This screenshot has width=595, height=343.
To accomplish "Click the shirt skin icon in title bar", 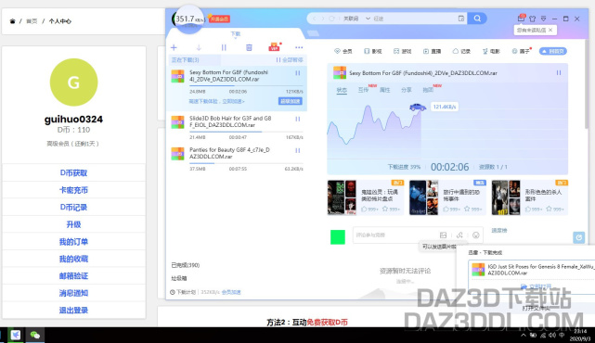I will click(533, 19).
